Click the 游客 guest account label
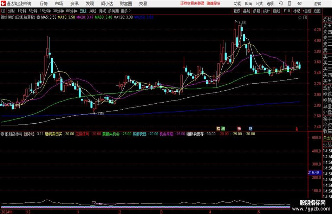332x214 pixels. tap(318, 4)
